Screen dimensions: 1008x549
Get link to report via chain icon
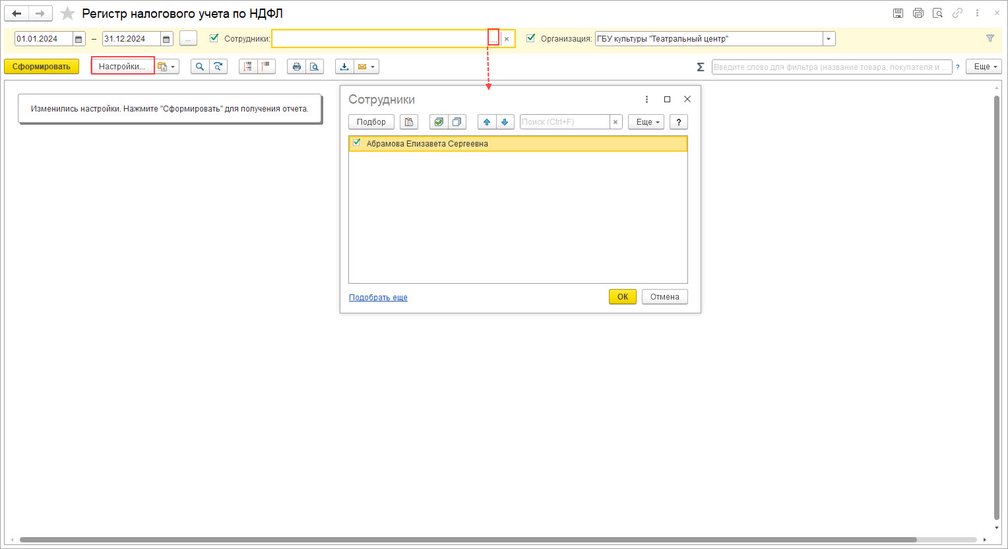pyautogui.click(x=957, y=13)
